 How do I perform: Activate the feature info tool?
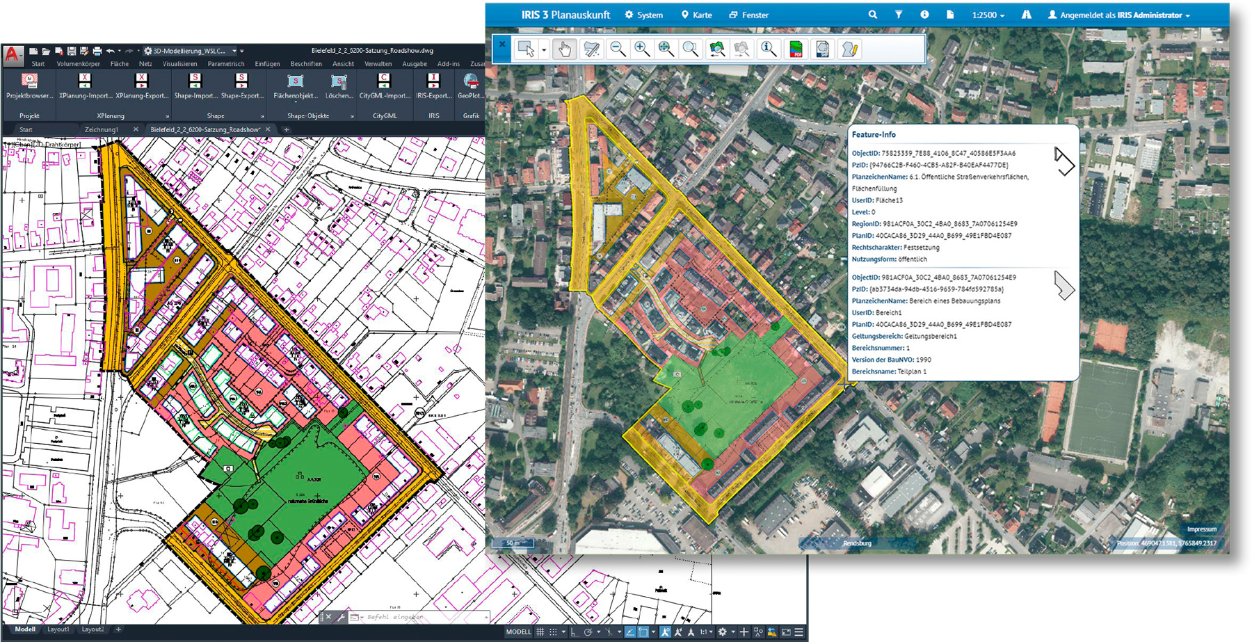(x=768, y=49)
